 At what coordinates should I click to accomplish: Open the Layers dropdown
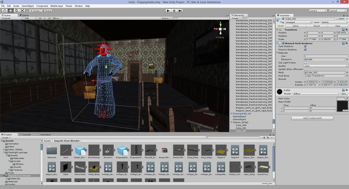[318, 11]
